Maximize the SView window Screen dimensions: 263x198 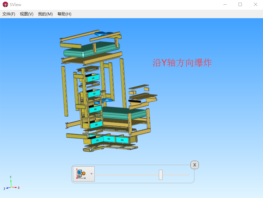[240, 4]
